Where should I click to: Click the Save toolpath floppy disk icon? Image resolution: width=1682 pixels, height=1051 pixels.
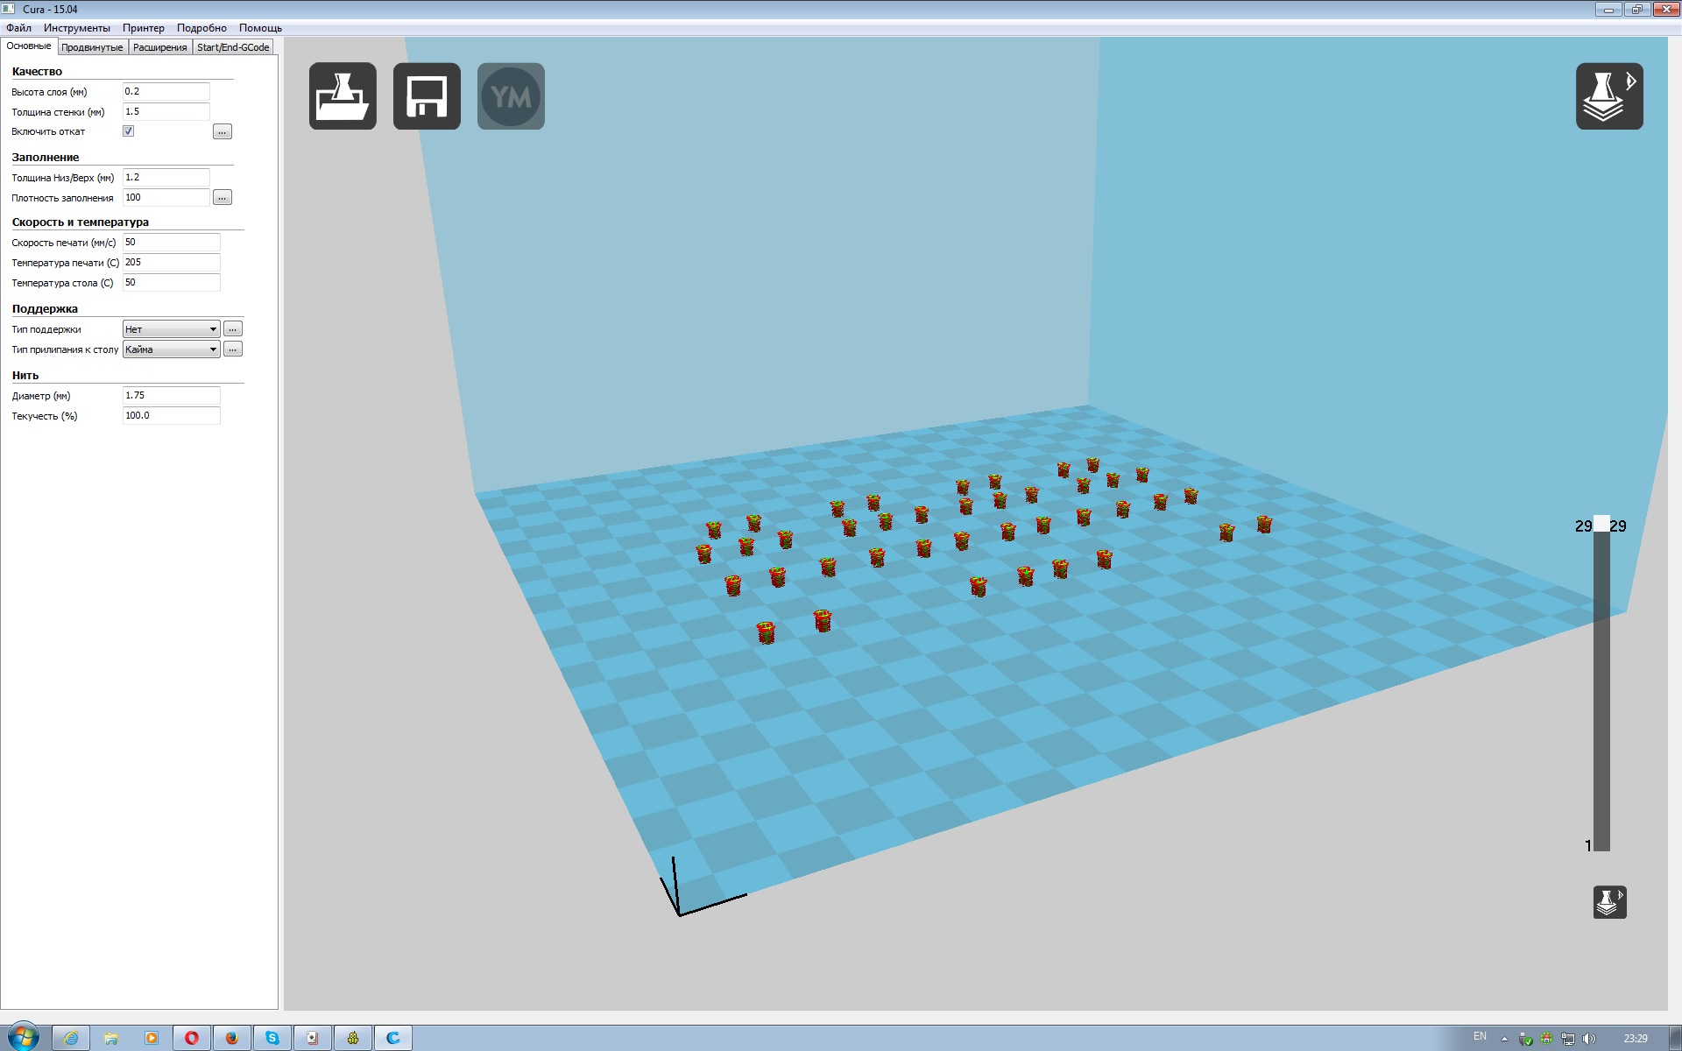pos(427,96)
